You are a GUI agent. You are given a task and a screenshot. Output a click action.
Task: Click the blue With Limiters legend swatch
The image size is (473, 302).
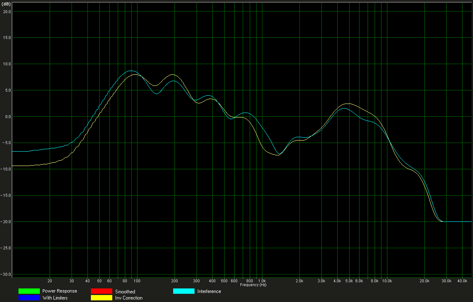click(29, 298)
